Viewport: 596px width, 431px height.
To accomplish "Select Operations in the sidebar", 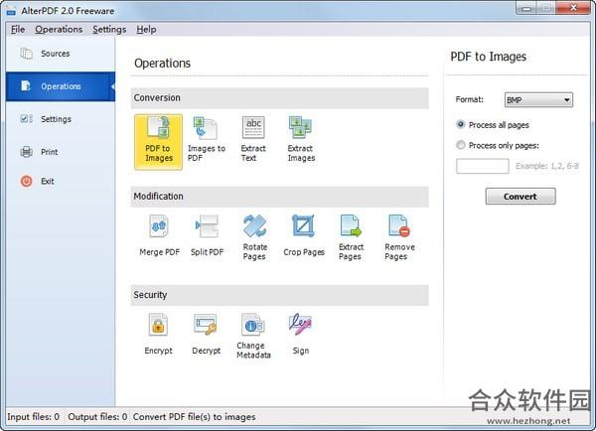I will pyautogui.click(x=61, y=86).
